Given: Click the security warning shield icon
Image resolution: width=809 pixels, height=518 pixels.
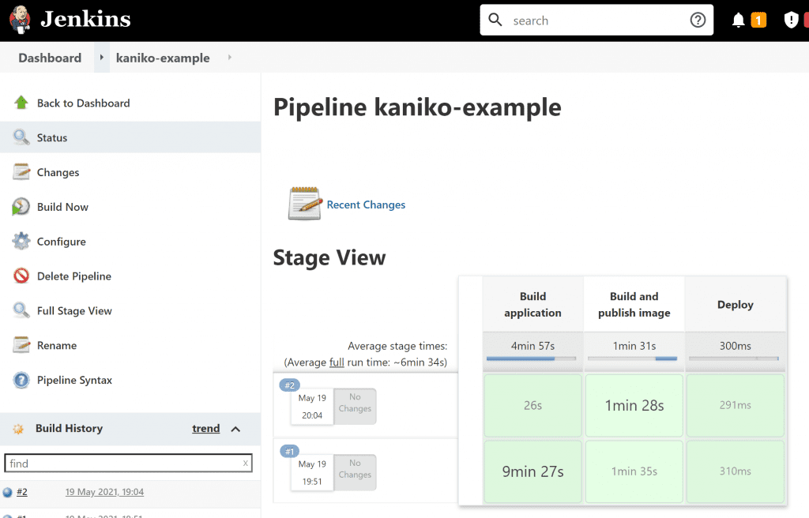Looking at the screenshot, I should (x=791, y=21).
